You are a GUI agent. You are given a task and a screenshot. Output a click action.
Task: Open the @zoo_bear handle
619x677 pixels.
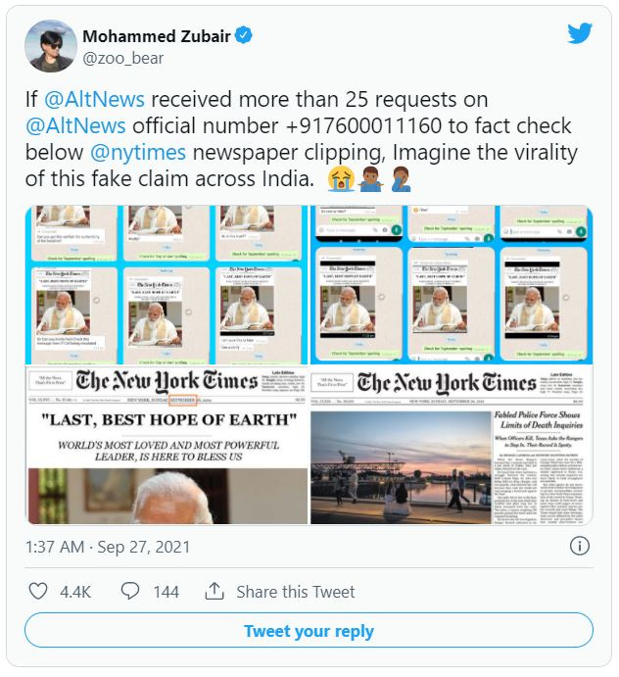coord(123,58)
